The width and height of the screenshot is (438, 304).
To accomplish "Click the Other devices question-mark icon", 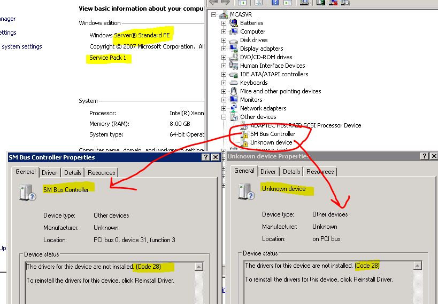I will click(x=234, y=117).
